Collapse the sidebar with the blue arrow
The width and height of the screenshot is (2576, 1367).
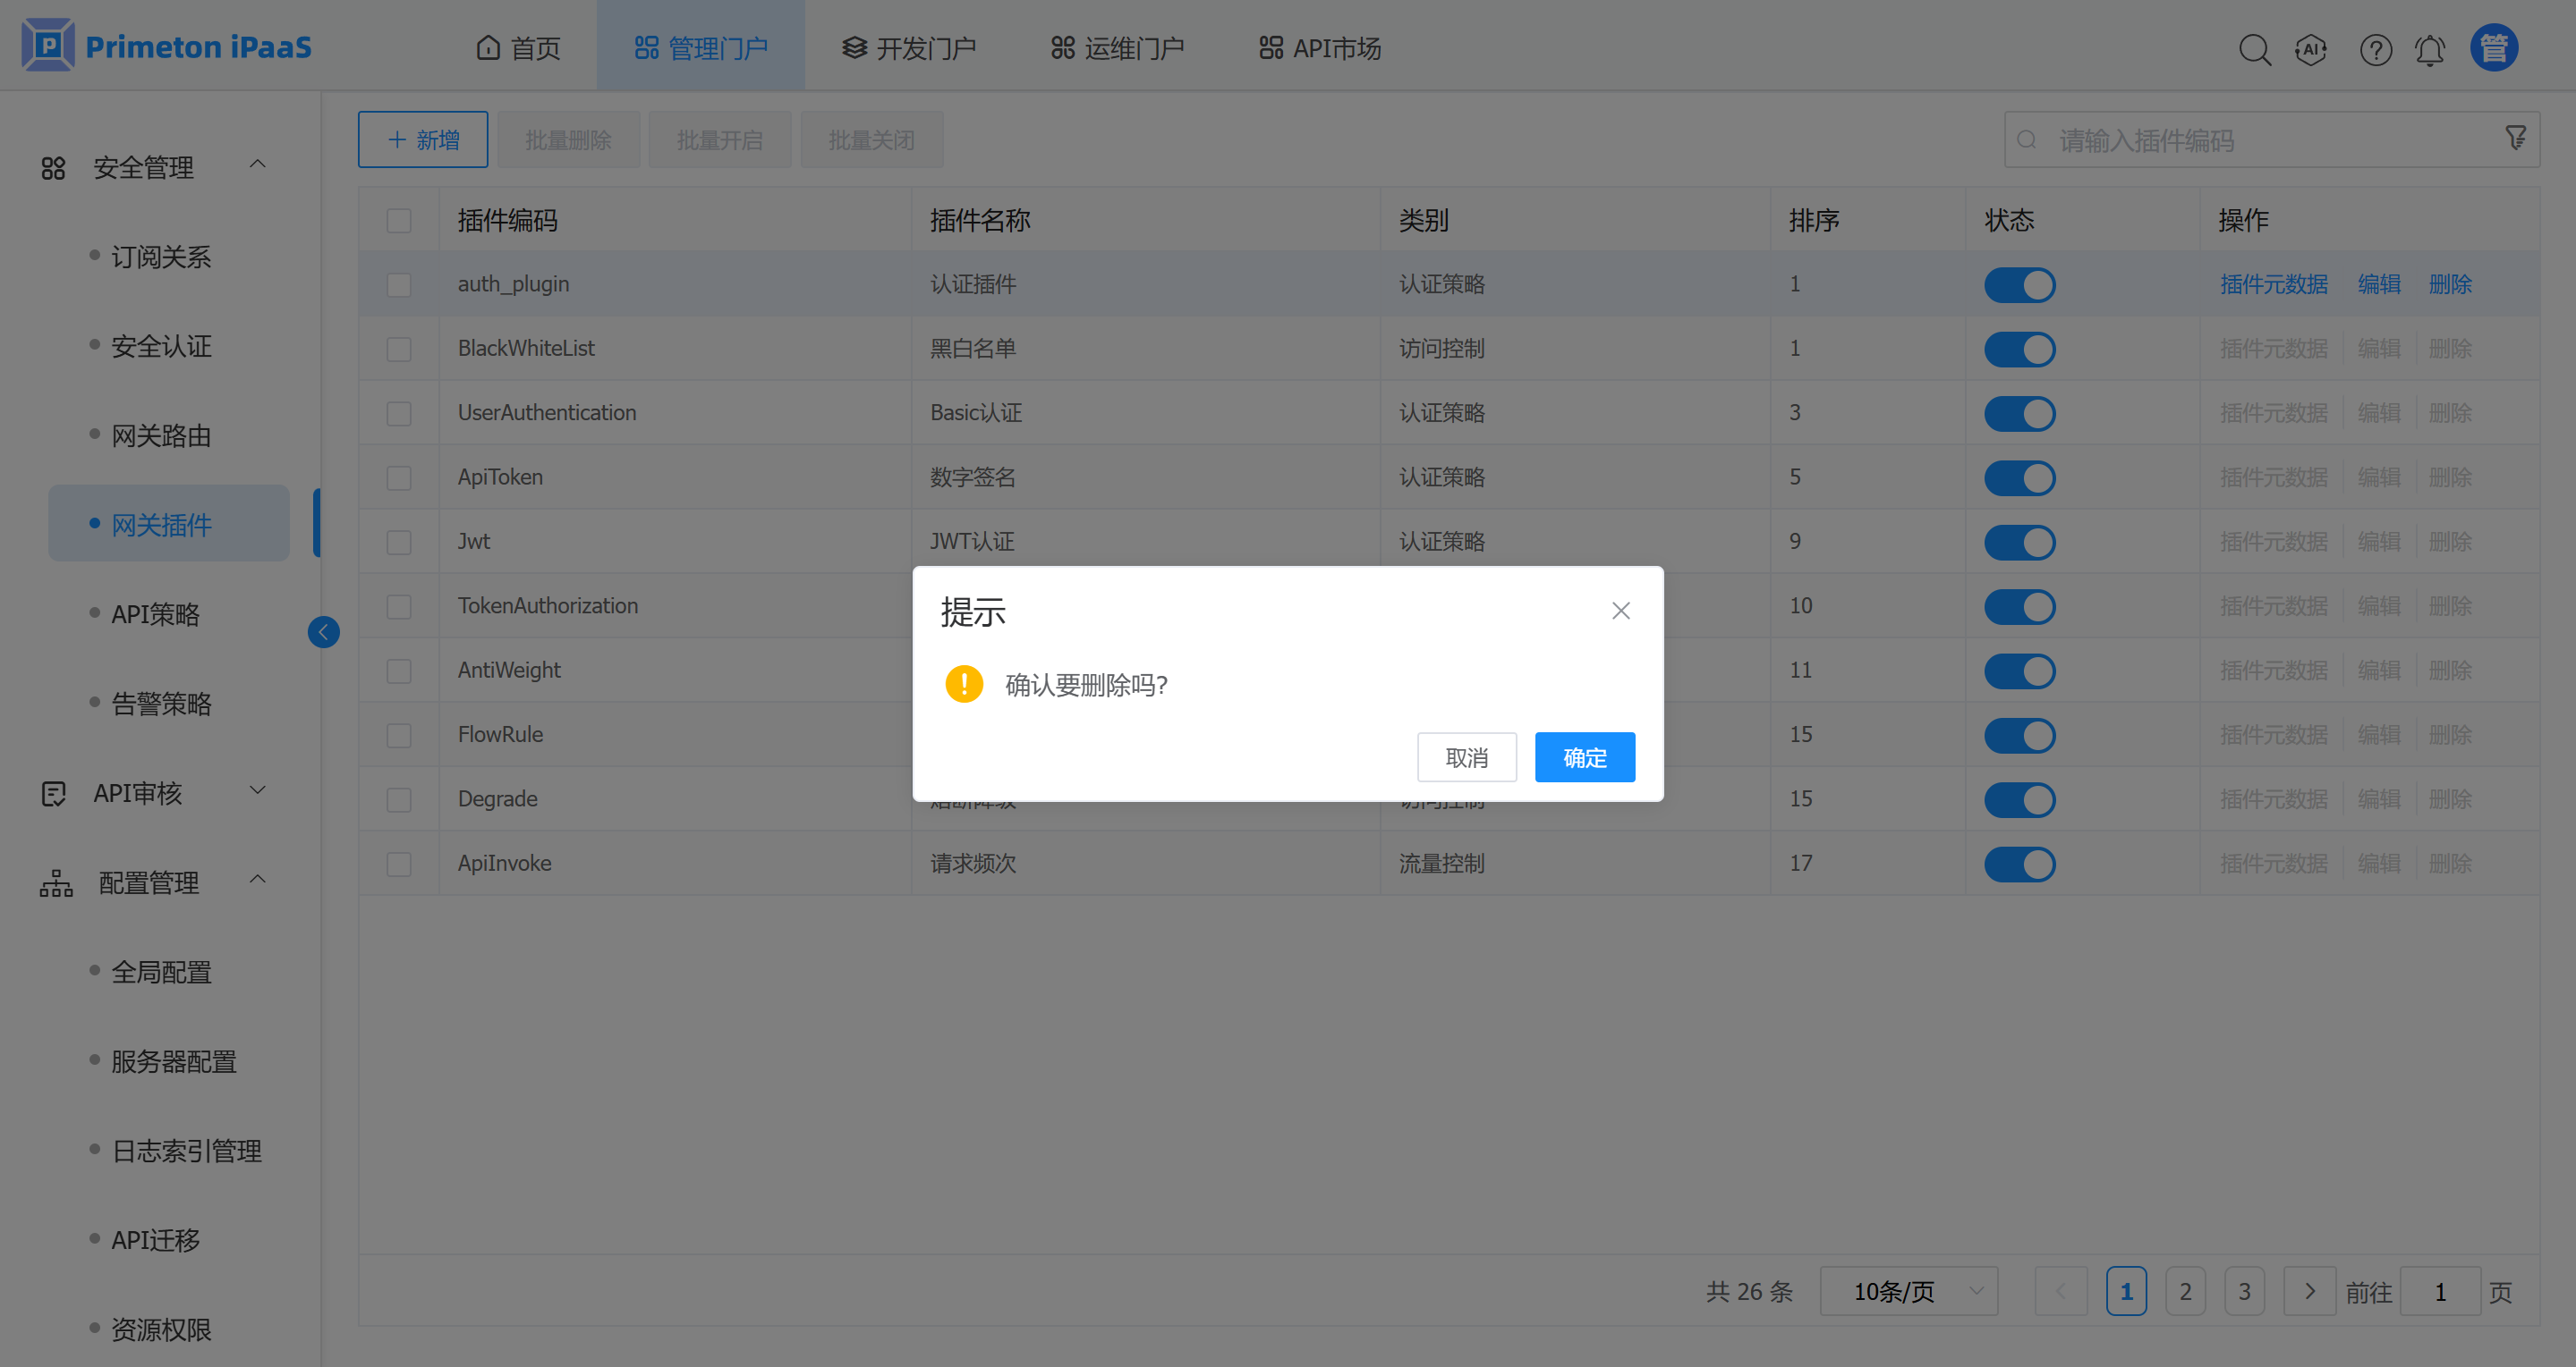(323, 631)
